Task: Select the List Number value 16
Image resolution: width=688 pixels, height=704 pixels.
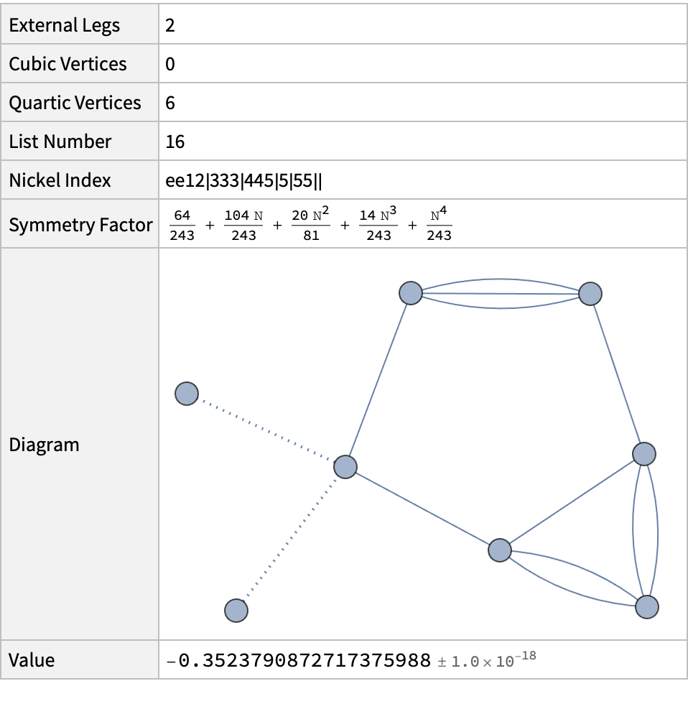Action: click(175, 142)
